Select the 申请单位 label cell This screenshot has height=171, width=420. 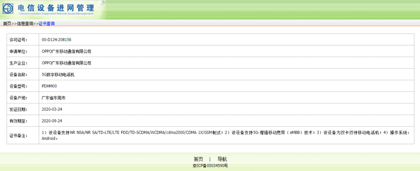pos(23,51)
